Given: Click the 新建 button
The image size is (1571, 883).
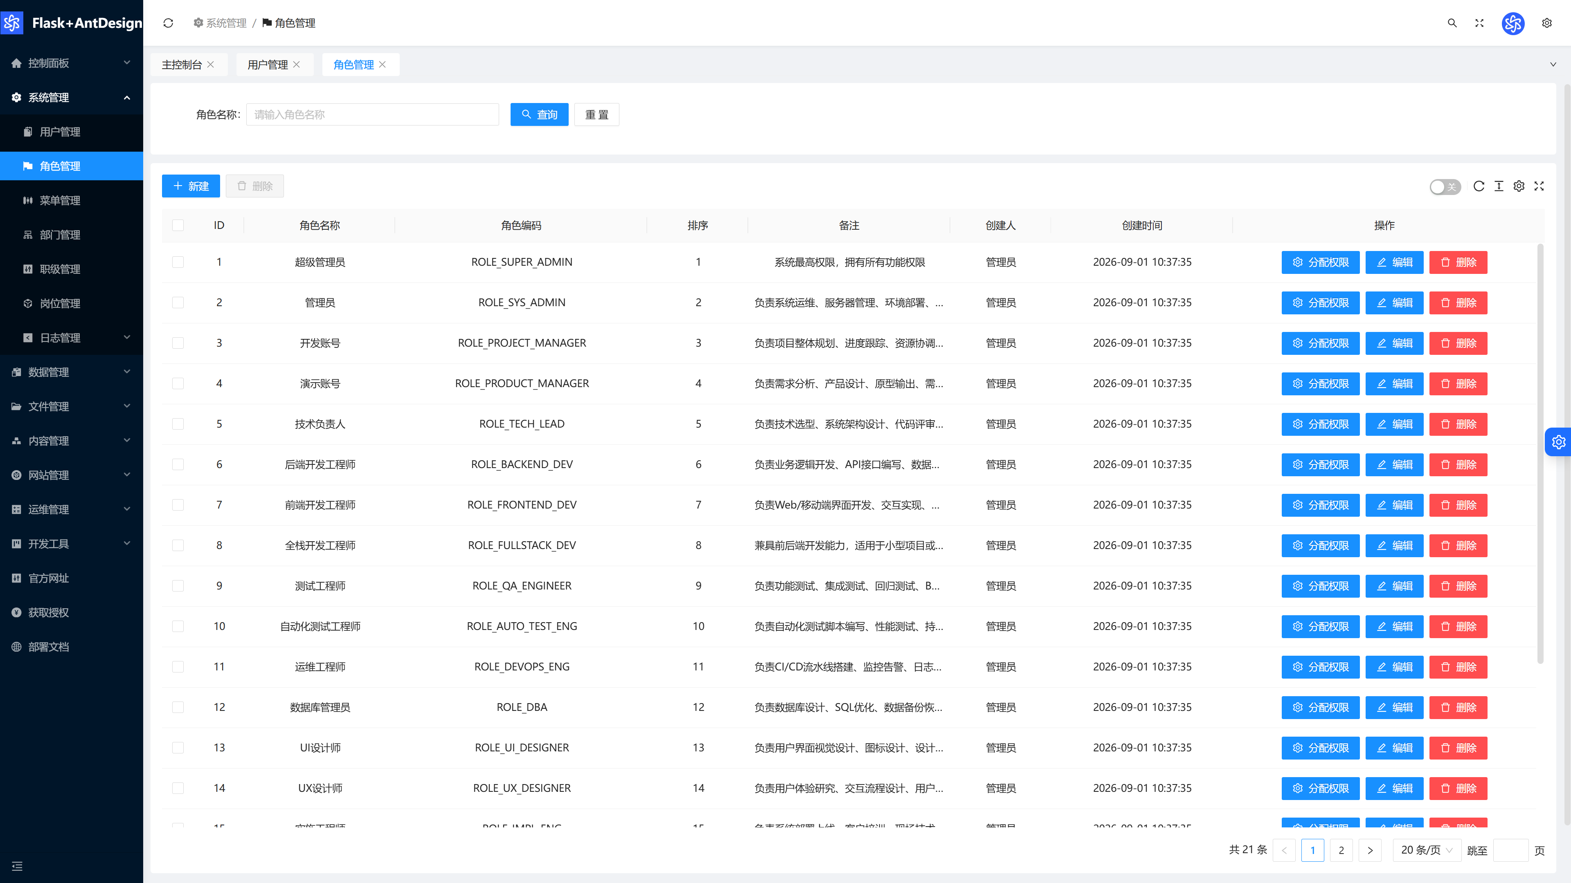Looking at the screenshot, I should tap(191, 186).
